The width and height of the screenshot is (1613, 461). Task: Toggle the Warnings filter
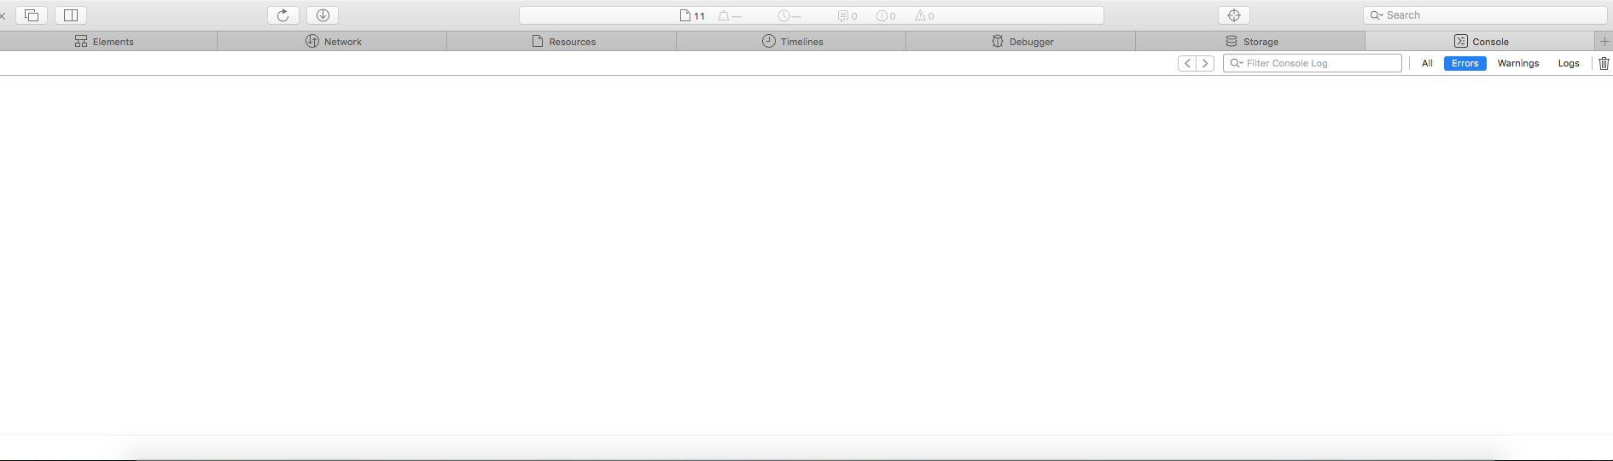click(x=1518, y=63)
